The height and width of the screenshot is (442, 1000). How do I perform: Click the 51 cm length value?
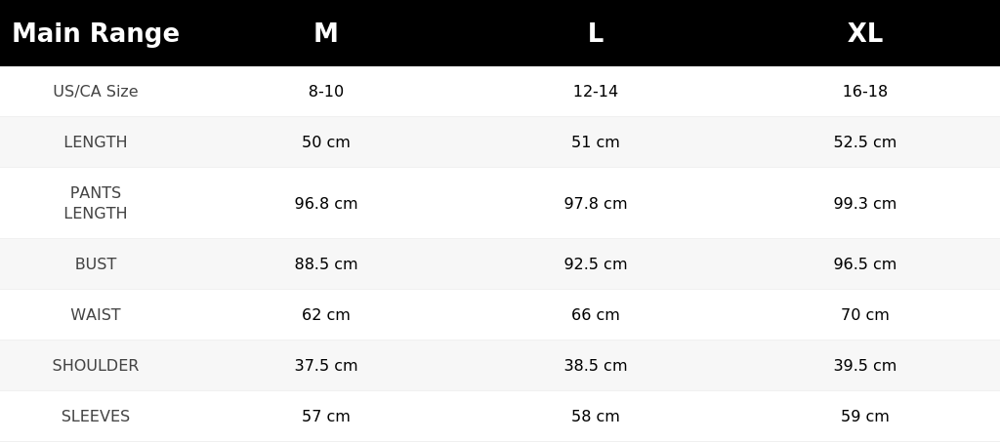596,142
